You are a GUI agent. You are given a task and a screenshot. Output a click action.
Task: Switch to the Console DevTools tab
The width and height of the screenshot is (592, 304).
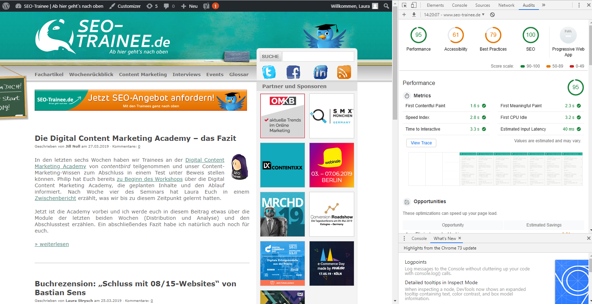click(460, 5)
